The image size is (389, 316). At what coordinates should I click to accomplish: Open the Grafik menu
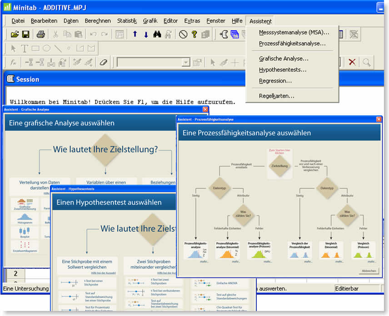coord(150,21)
